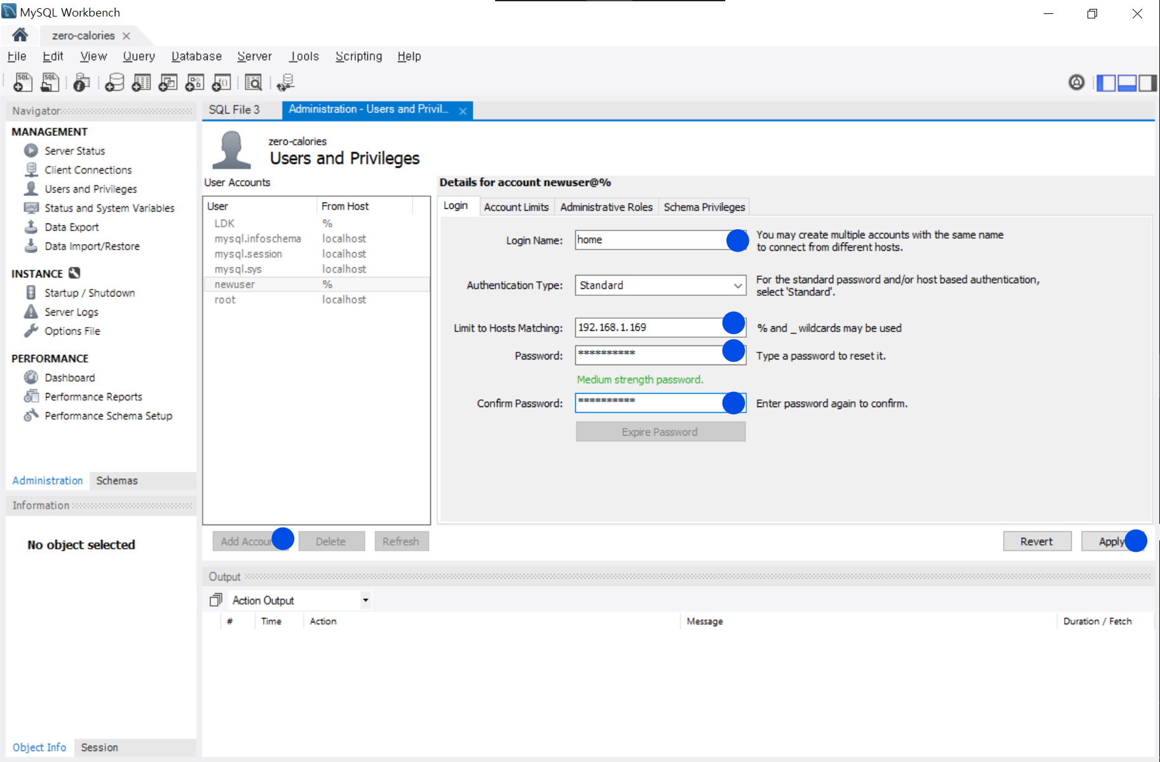Open Server Status in Management
1160x762 pixels.
click(x=75, y=150)
